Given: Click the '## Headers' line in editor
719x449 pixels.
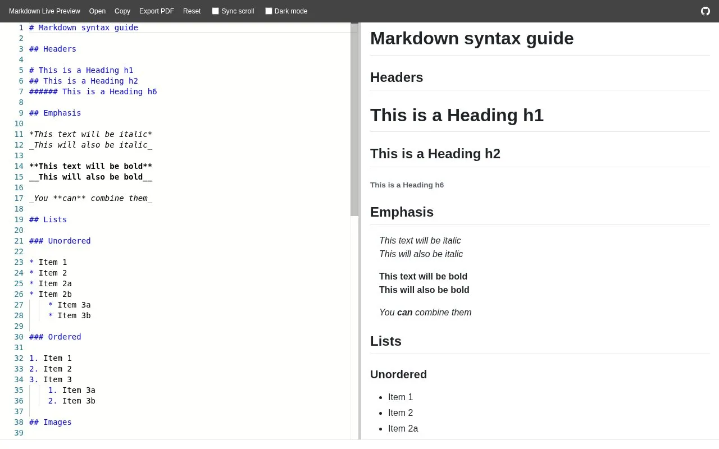Looking at the screenshot, I should pos(53,49).
